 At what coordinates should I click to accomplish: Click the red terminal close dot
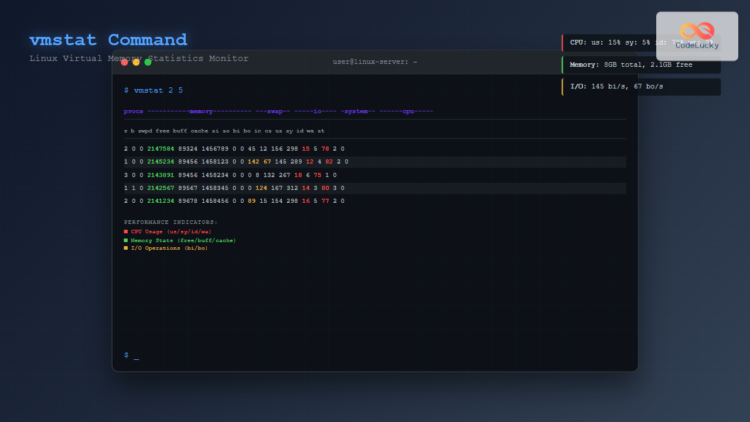click(125, 62)
